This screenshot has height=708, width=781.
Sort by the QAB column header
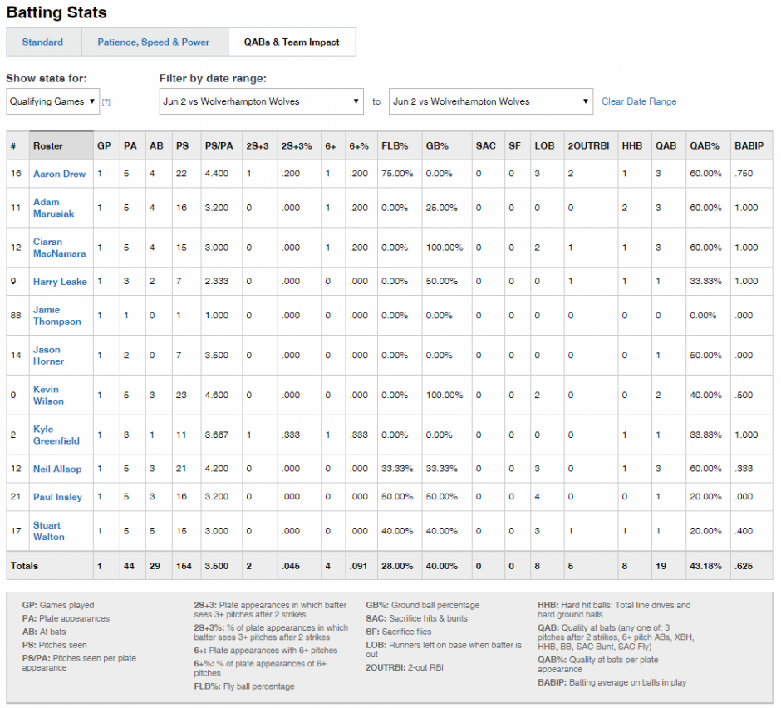[669, 146]
